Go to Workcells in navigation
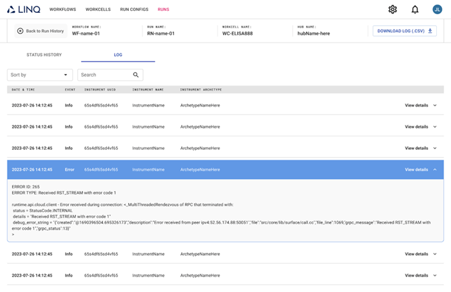This screenshot has width=451, height=292. pos(97,10)
